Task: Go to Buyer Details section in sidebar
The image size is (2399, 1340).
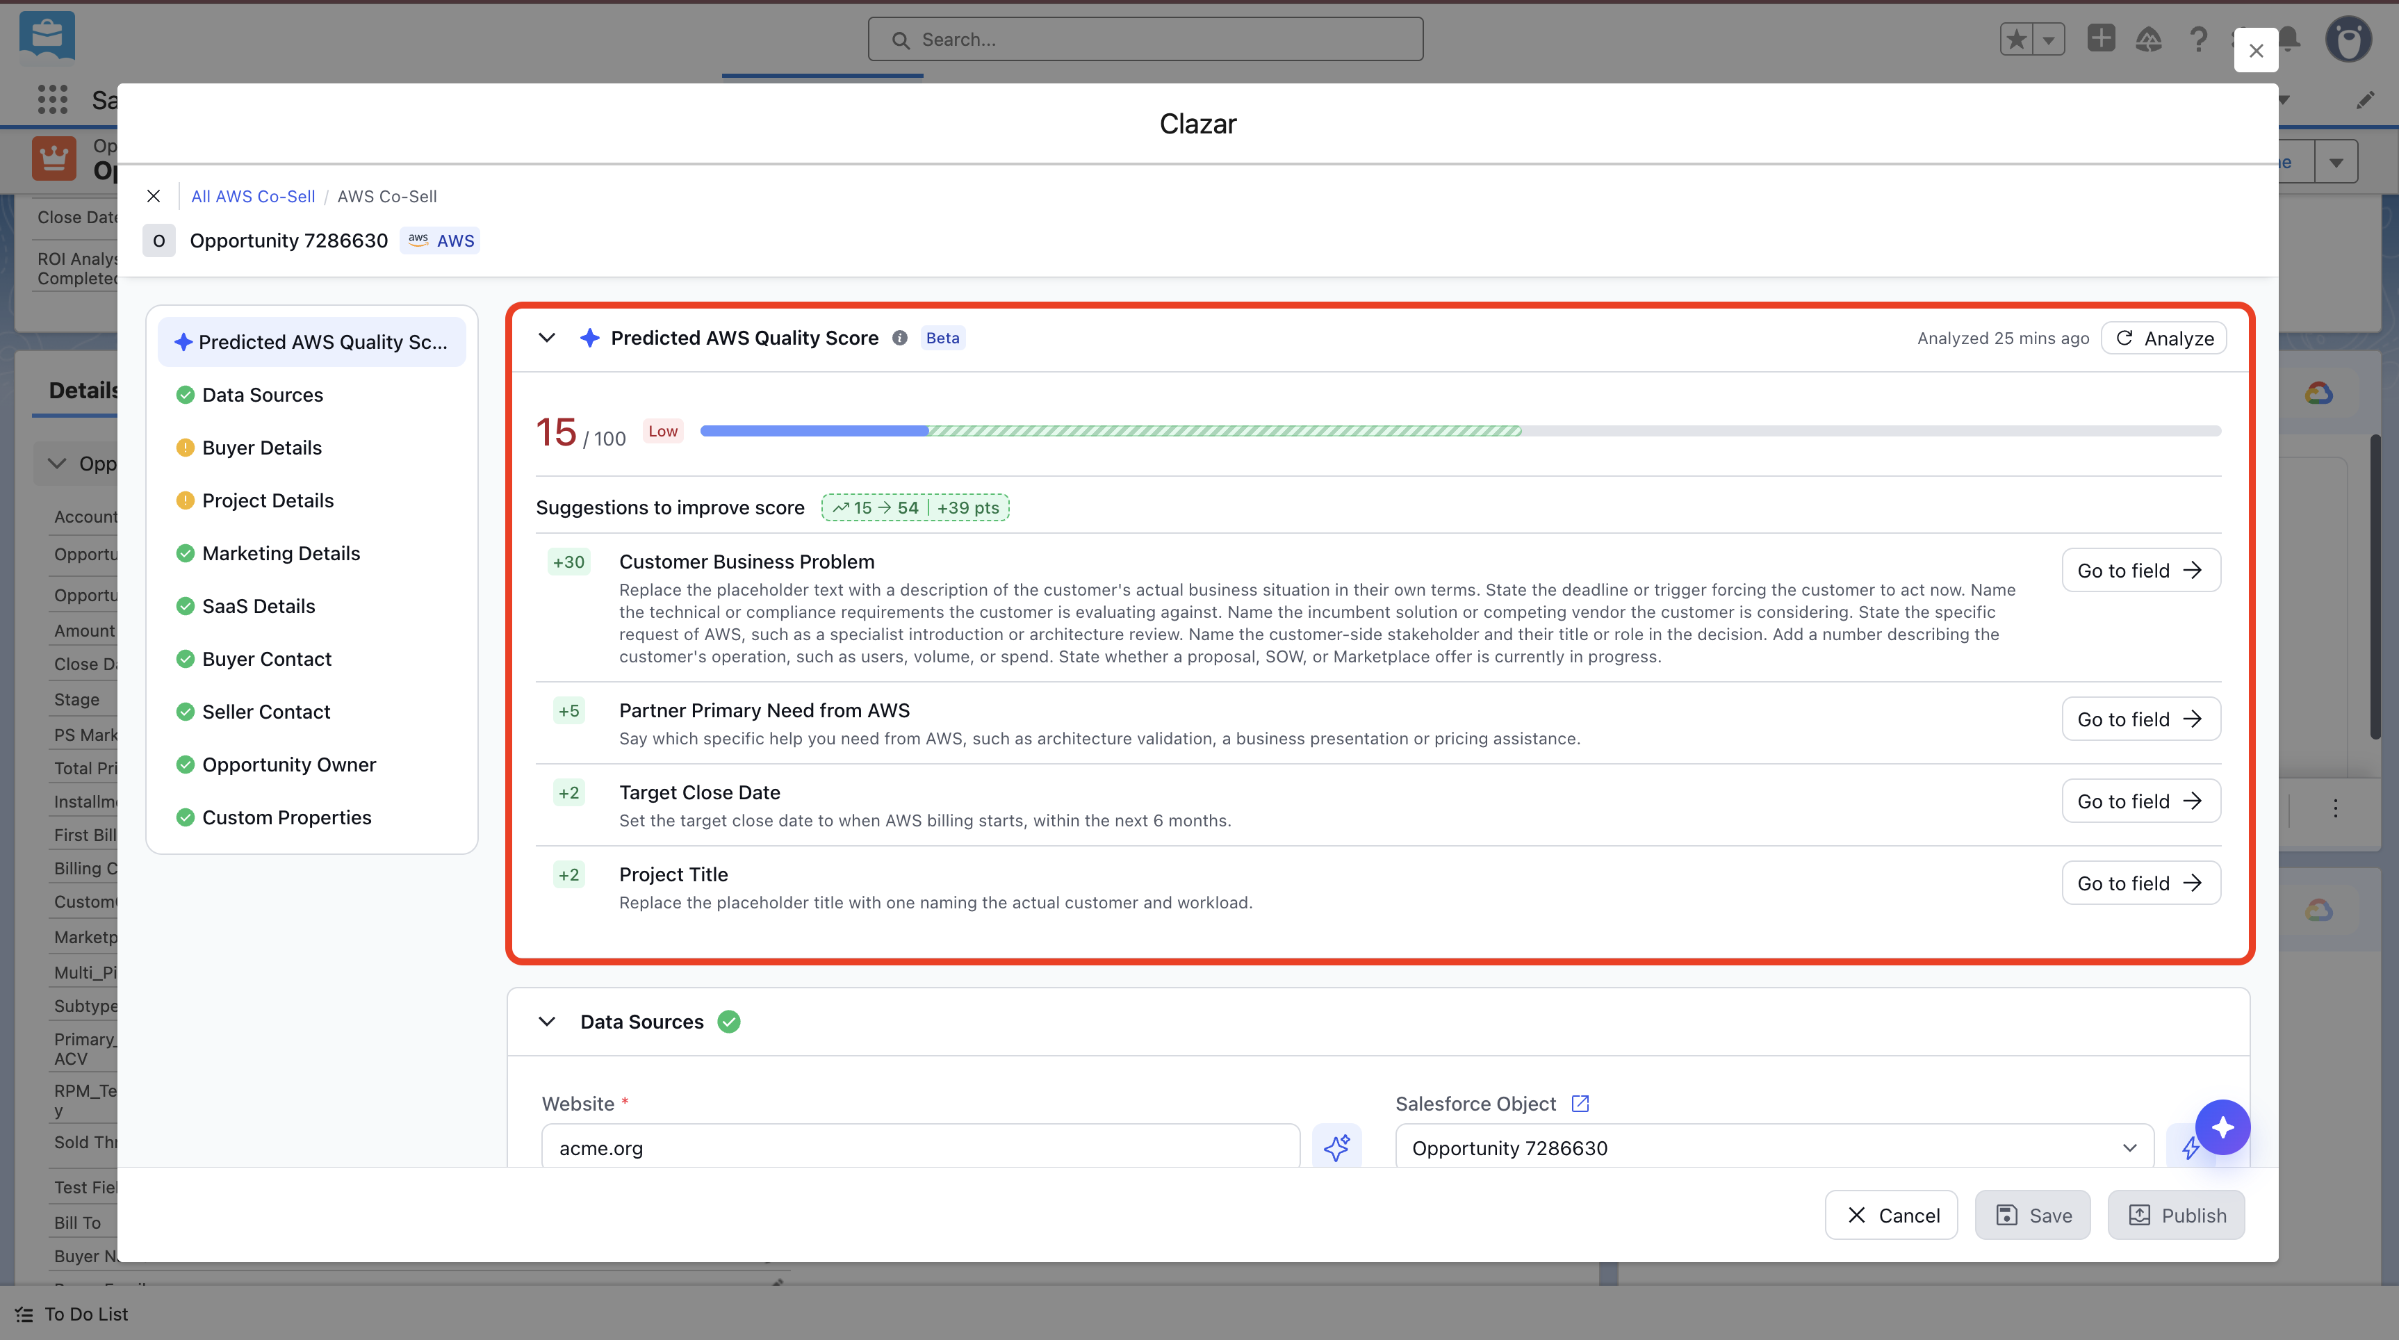Action: click(x=262, y=448)
